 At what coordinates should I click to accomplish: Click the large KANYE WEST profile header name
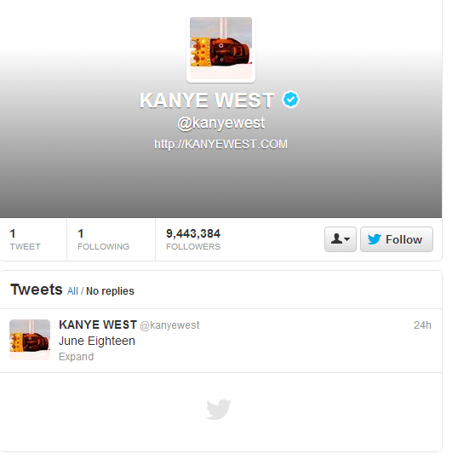207,100
